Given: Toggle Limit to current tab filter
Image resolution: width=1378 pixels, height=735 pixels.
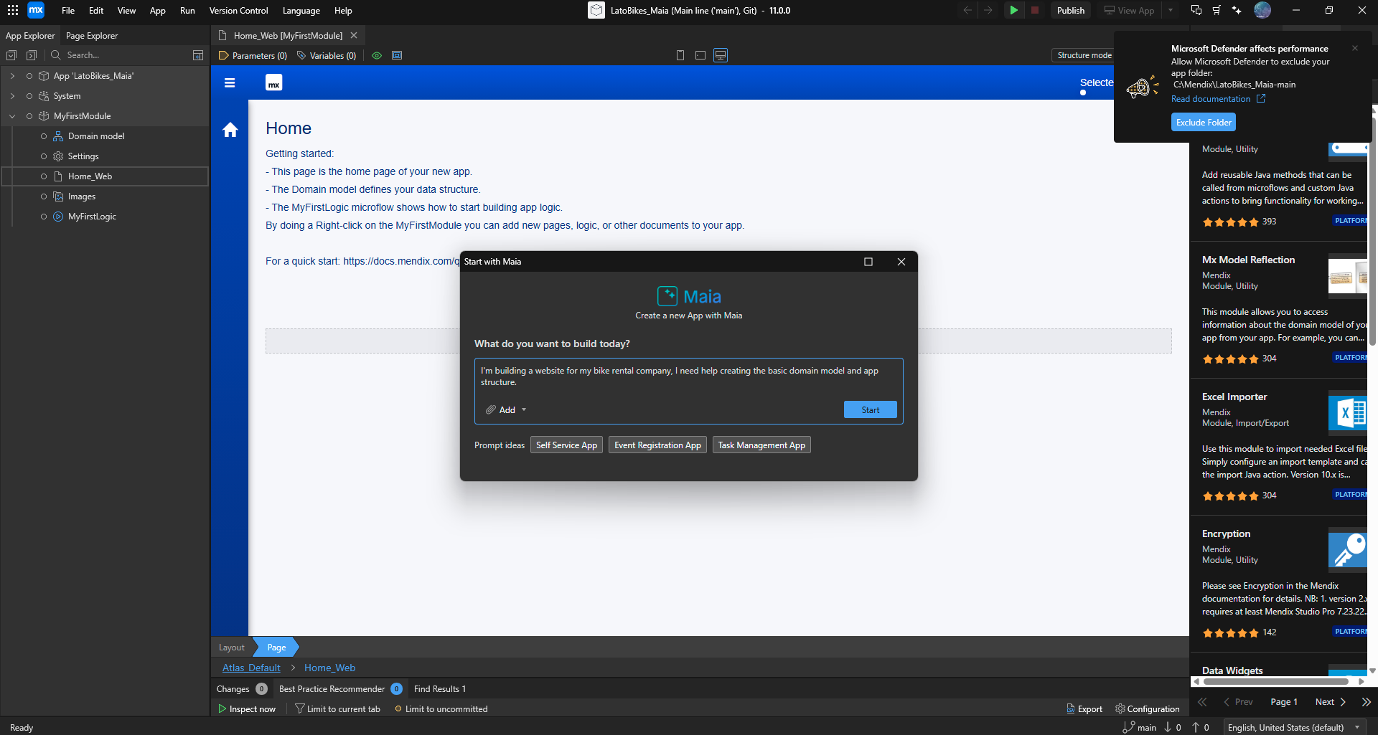Looking at the screenshot, I should coord(337,709).
